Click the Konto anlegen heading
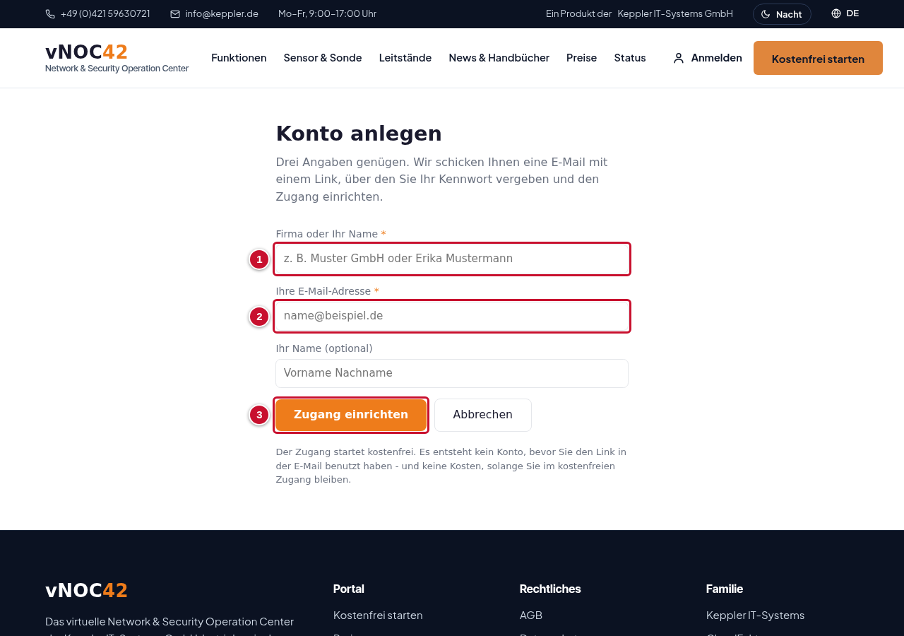Viewport: 904px width, 636px height. pos(359,134)
